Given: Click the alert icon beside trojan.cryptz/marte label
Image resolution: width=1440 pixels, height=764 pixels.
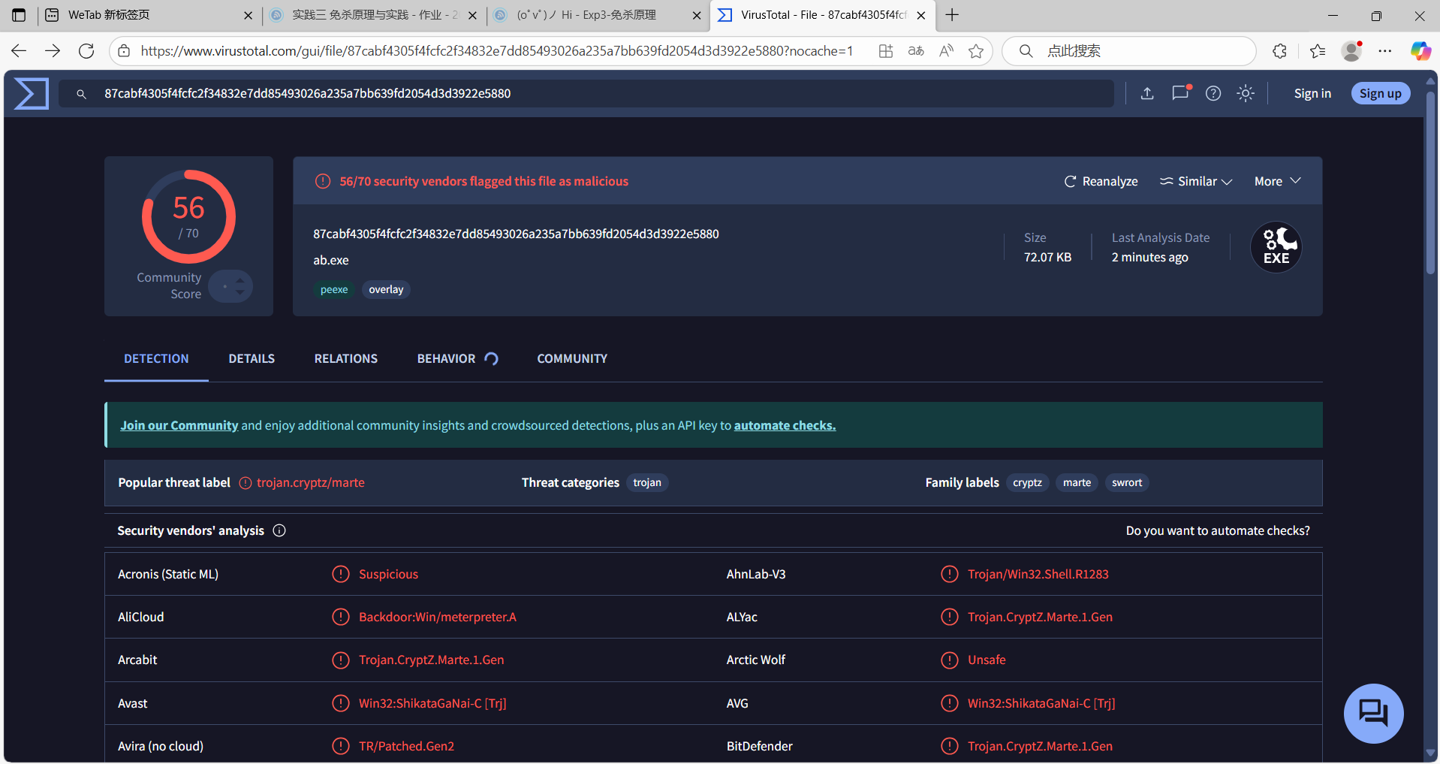Looking at the screenshot, I should click(x=246, y=483).
